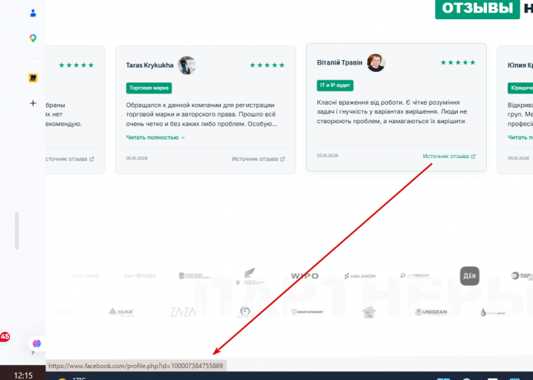Click the 12:15 clock
This screenshot has width=533, height=380.
click(x=23, y=376)
